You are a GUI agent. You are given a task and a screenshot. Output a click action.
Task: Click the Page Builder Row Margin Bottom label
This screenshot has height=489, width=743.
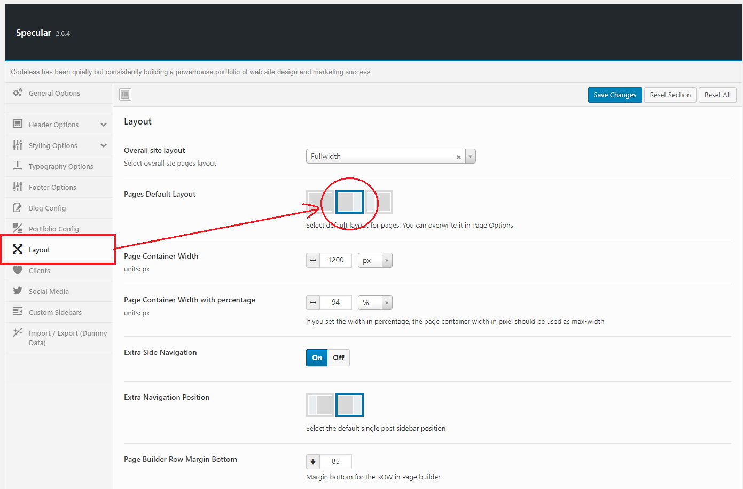(x=181, y=459)
